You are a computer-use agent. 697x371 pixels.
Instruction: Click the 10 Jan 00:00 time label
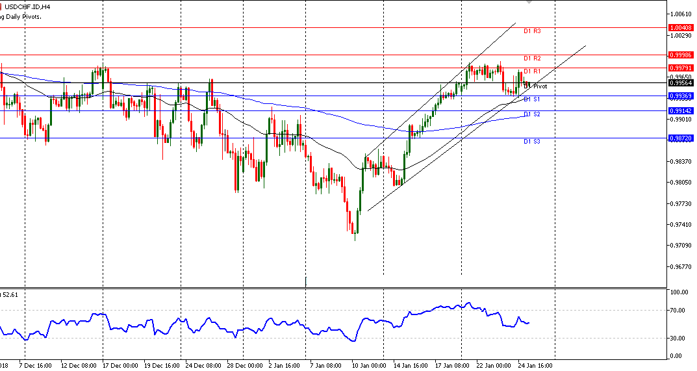pos(368,365)
